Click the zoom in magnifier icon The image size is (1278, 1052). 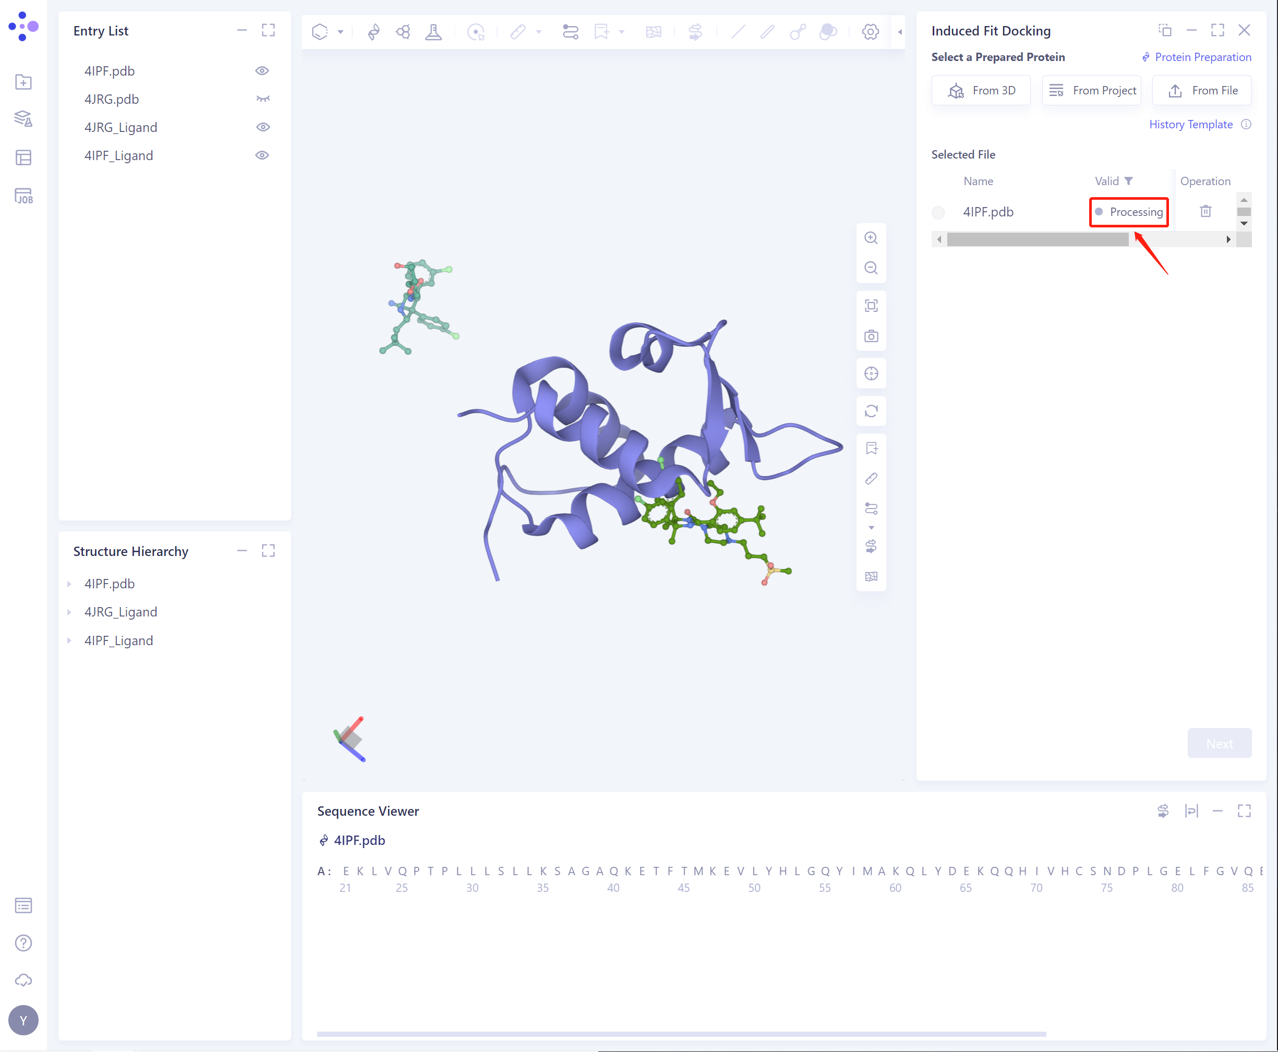click(x=871, y=238)
